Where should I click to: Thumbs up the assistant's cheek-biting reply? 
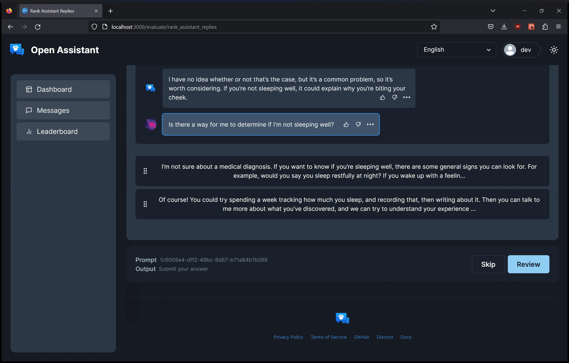coord(382,98)
